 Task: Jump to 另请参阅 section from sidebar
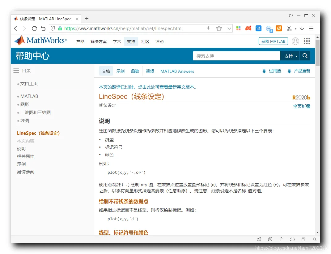(26, 172)
